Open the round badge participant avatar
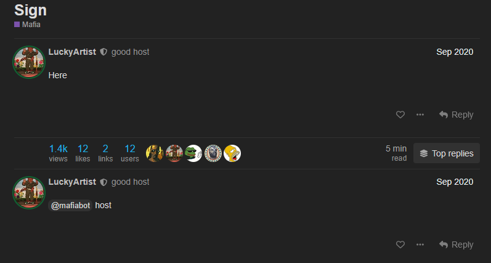491x263 pixels. point(213,153)
